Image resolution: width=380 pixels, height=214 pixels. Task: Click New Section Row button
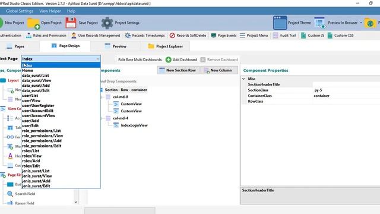click(x=178, y=70)
